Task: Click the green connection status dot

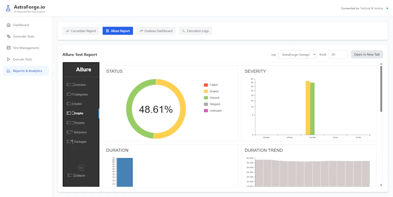Action: (x=387, y=8)
